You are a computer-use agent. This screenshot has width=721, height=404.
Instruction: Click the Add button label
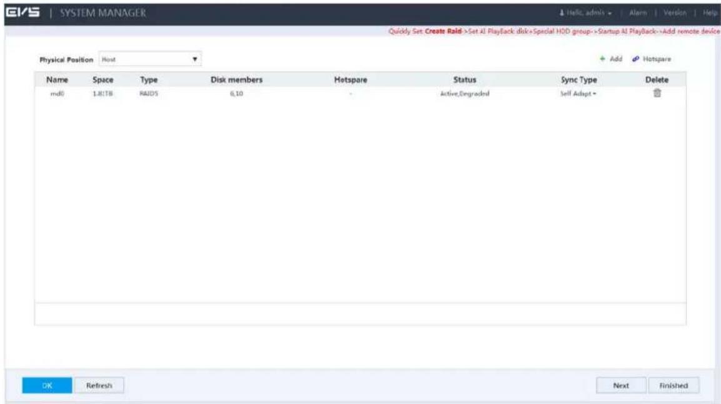(615, 59)
